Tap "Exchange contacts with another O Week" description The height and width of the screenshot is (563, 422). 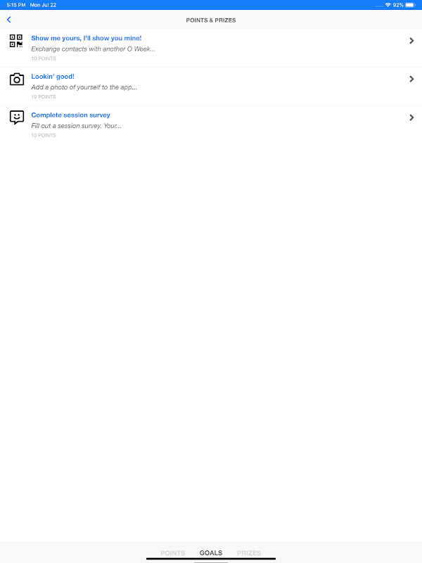pos(94,49)
